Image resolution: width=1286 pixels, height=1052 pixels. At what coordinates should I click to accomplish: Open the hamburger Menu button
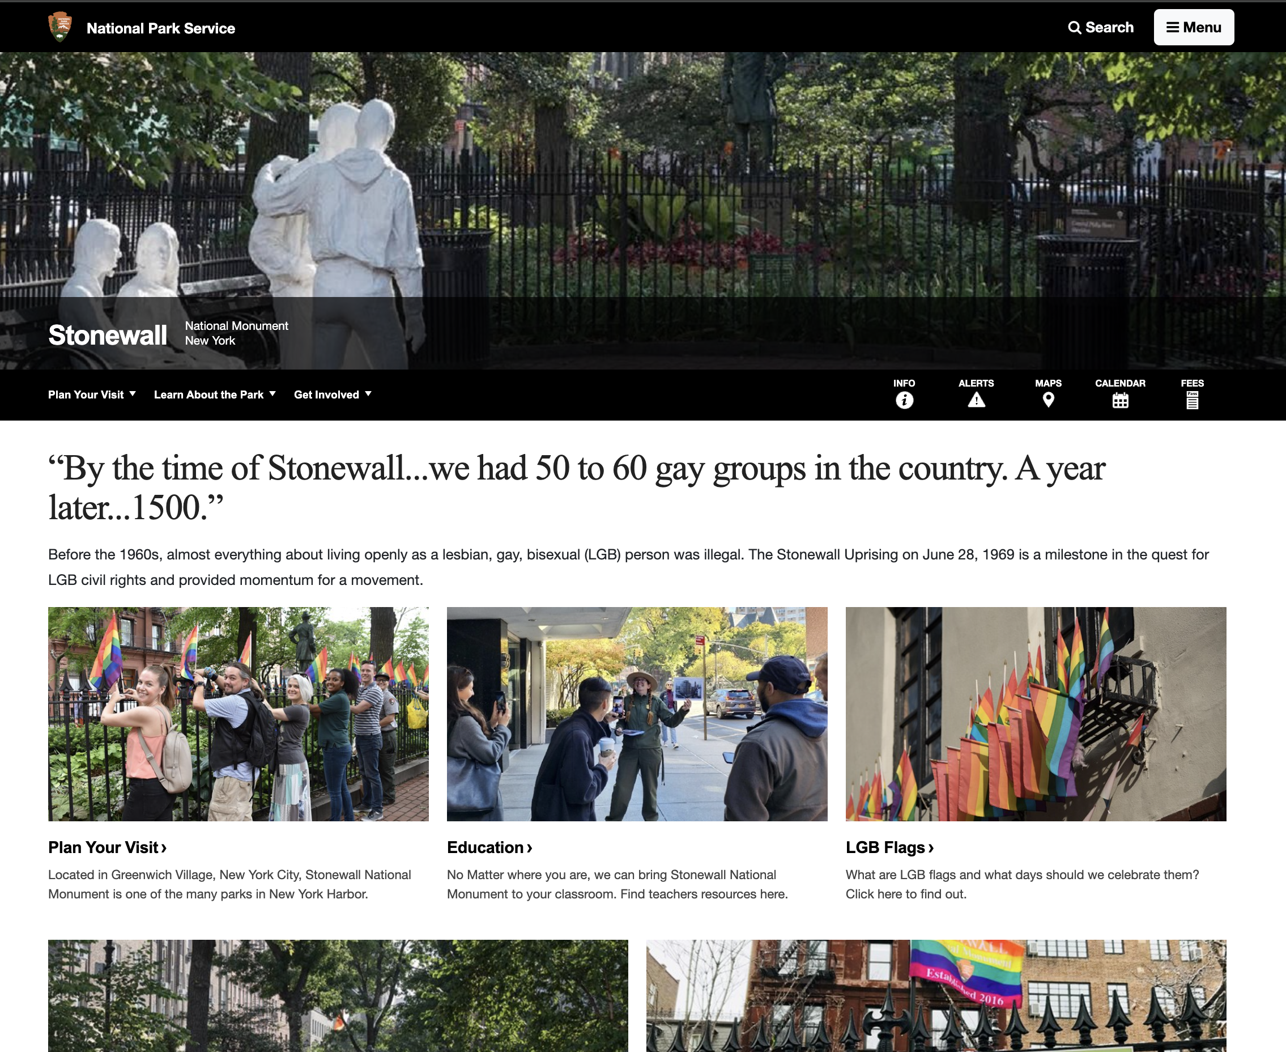(1193, 27)
